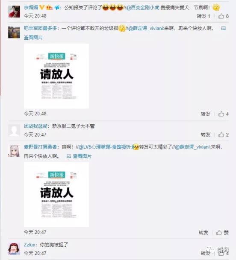Repost 团战我逛街's comment via 转发

point(206,134)
